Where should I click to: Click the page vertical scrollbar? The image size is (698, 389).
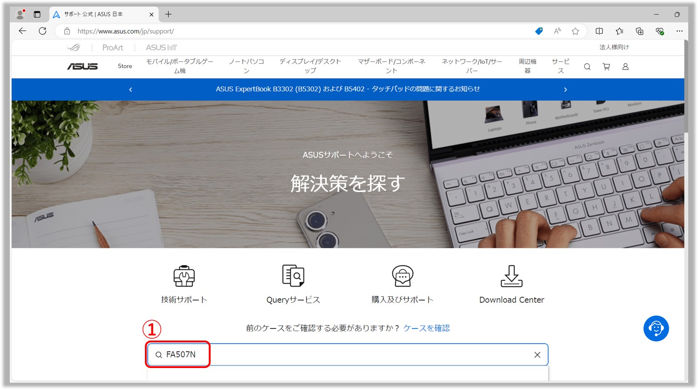point(686,86)
